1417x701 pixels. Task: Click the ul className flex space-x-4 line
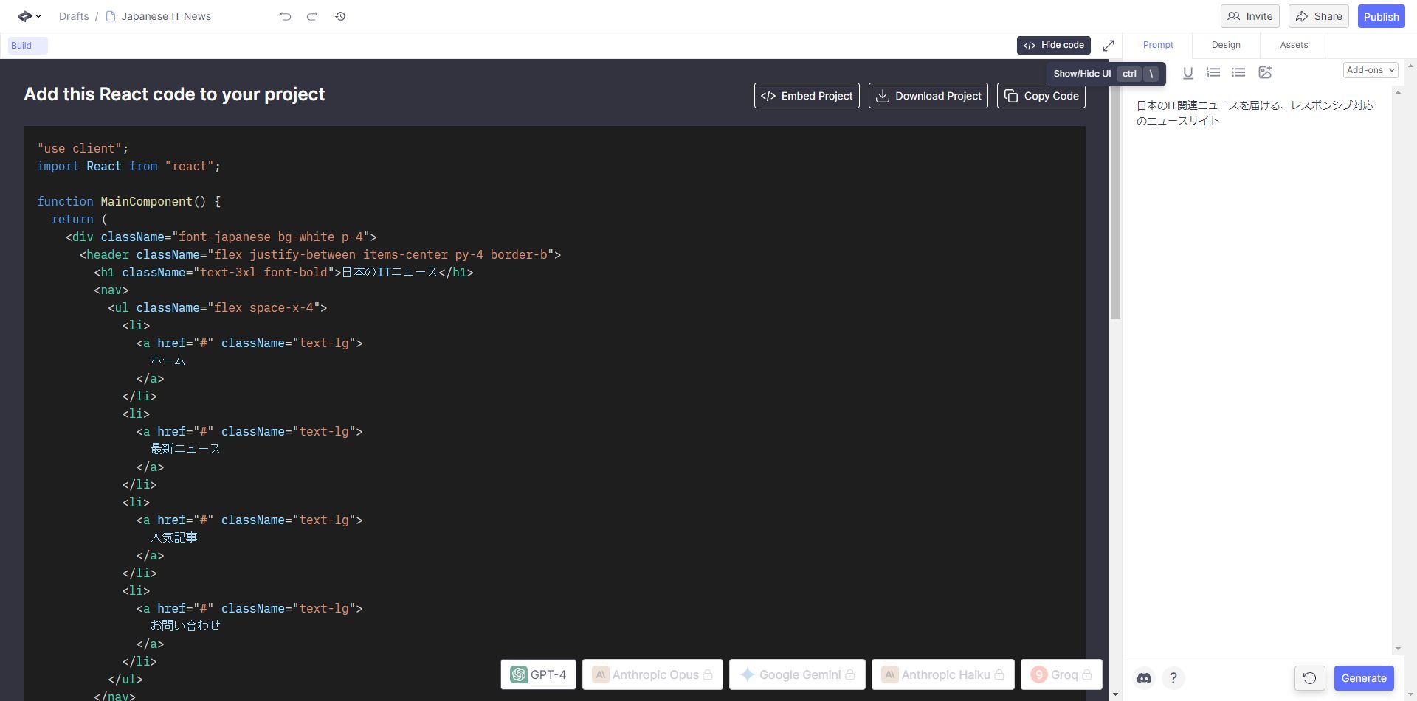218,307
